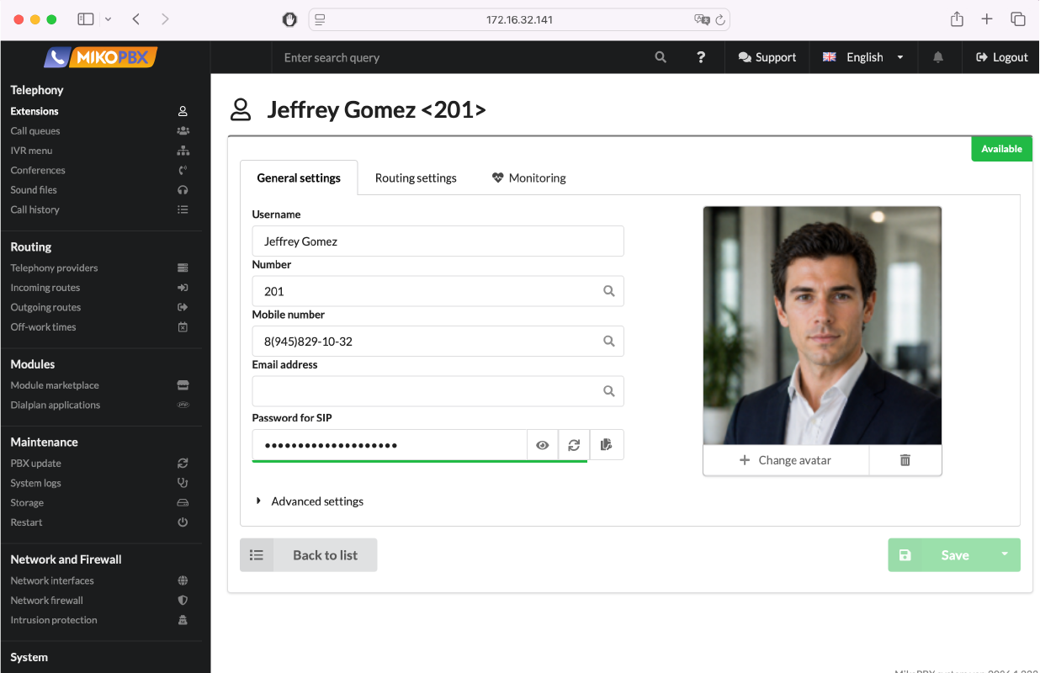Focus the Mobile number field
The image size is (1040, 673).
click(438, 341)
